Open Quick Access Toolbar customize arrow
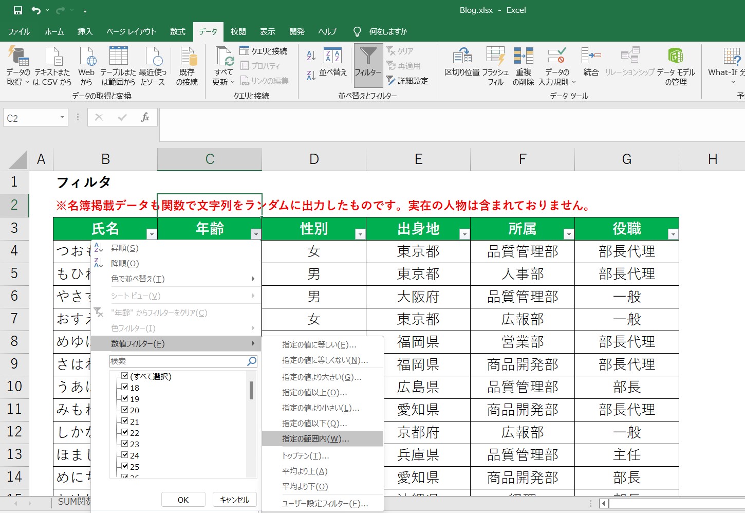Image resolution: width=745 pixels, height=513 pixels. (85, 10)
